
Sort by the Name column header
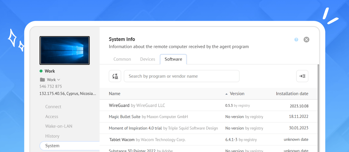[x=114, y=94]
